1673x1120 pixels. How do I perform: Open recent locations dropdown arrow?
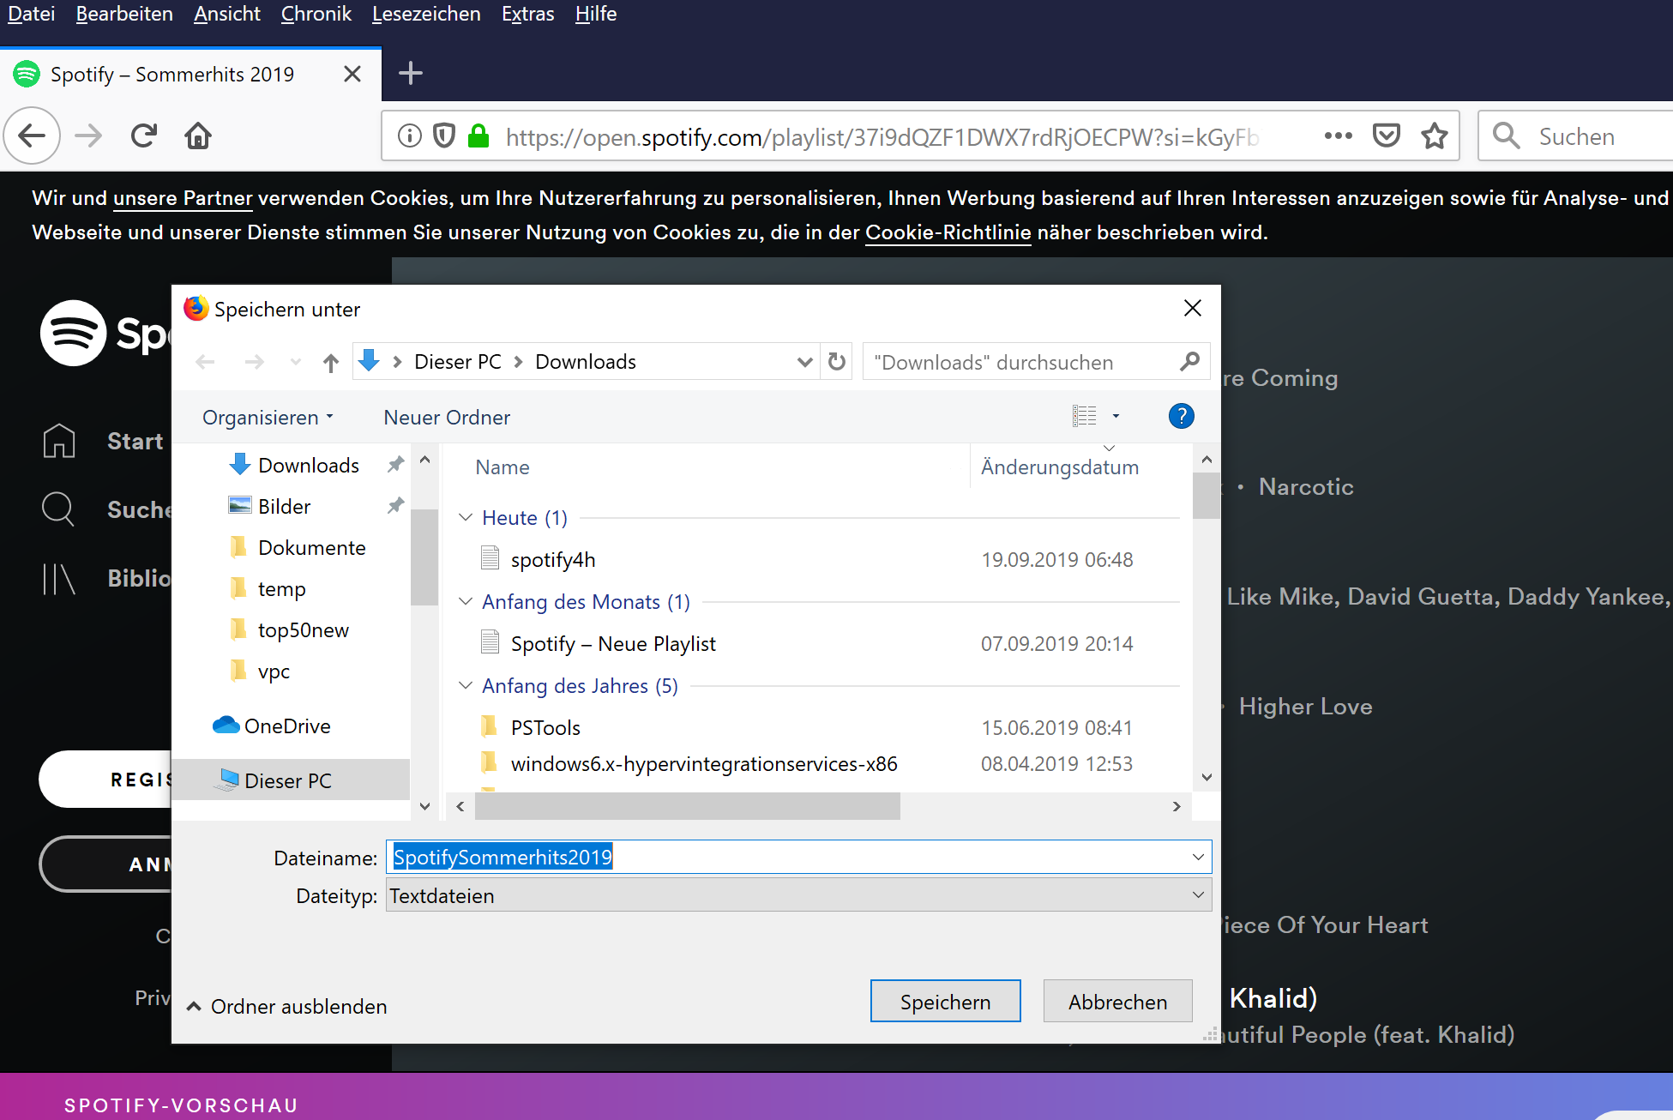(296, 362)
